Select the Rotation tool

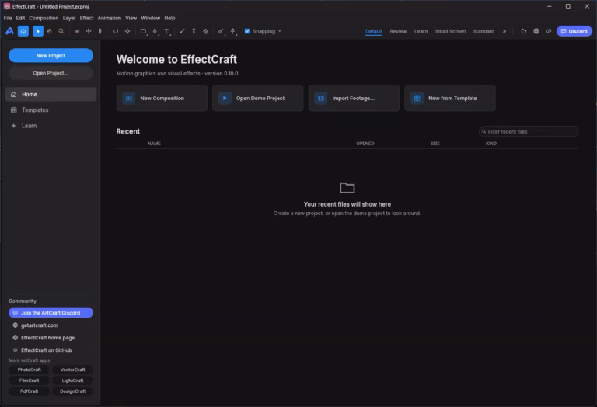pyautogui.click(x=116, y=31)
